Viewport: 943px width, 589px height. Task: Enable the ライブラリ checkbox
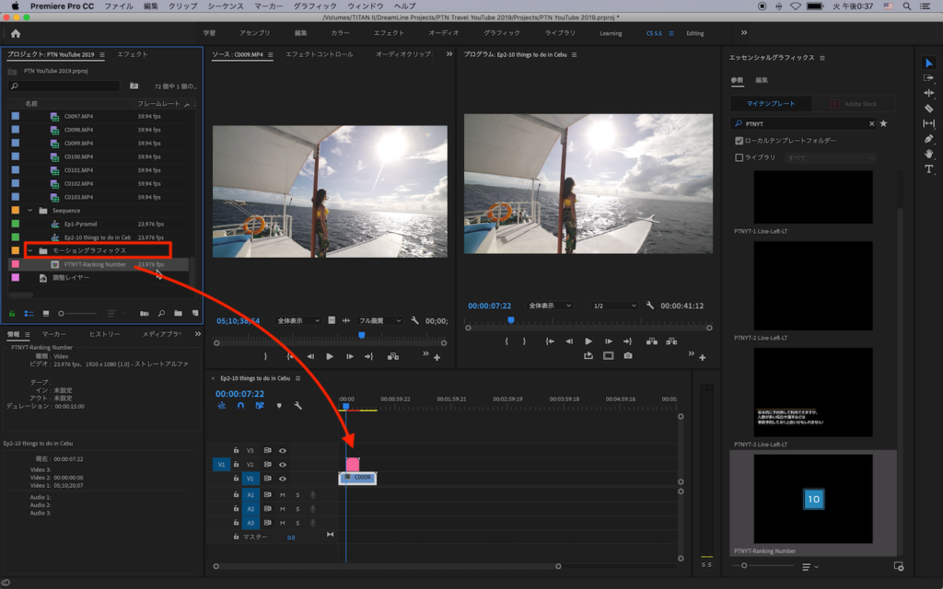[x=739, y=157]
